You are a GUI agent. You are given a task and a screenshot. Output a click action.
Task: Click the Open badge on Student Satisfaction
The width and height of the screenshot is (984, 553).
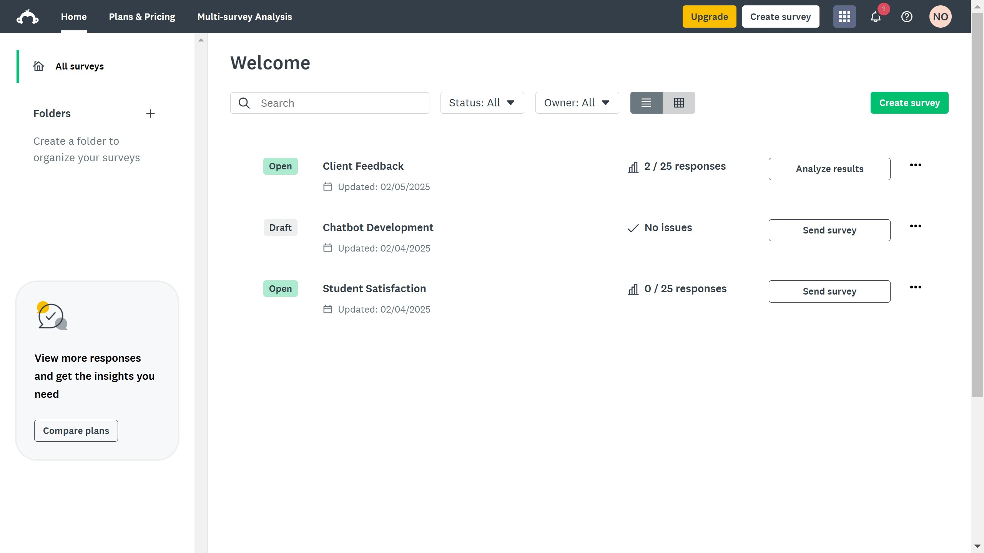[281, 289]
